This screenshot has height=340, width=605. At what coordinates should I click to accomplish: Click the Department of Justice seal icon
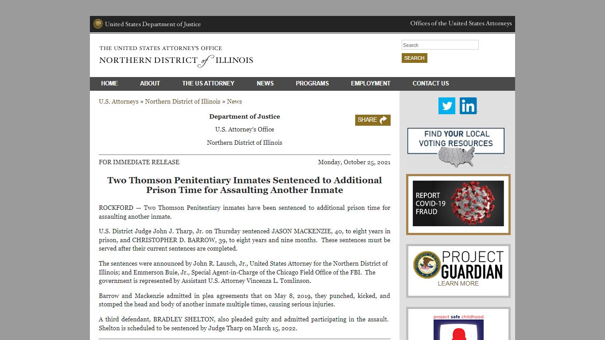pos(98,24)
